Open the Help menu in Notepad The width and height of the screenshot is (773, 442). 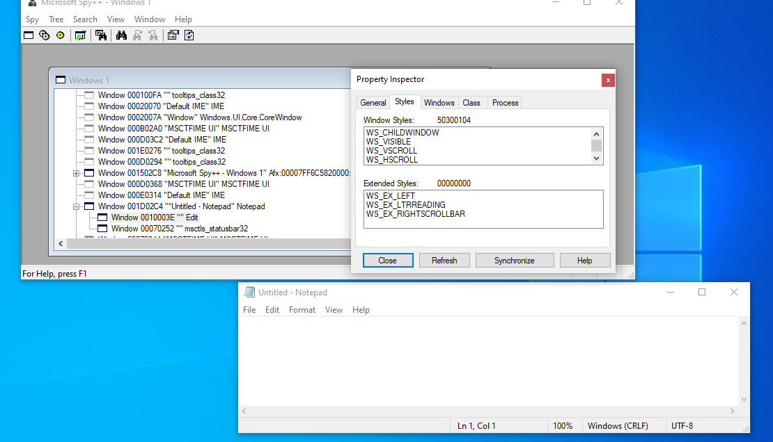[x=361, y=309]
